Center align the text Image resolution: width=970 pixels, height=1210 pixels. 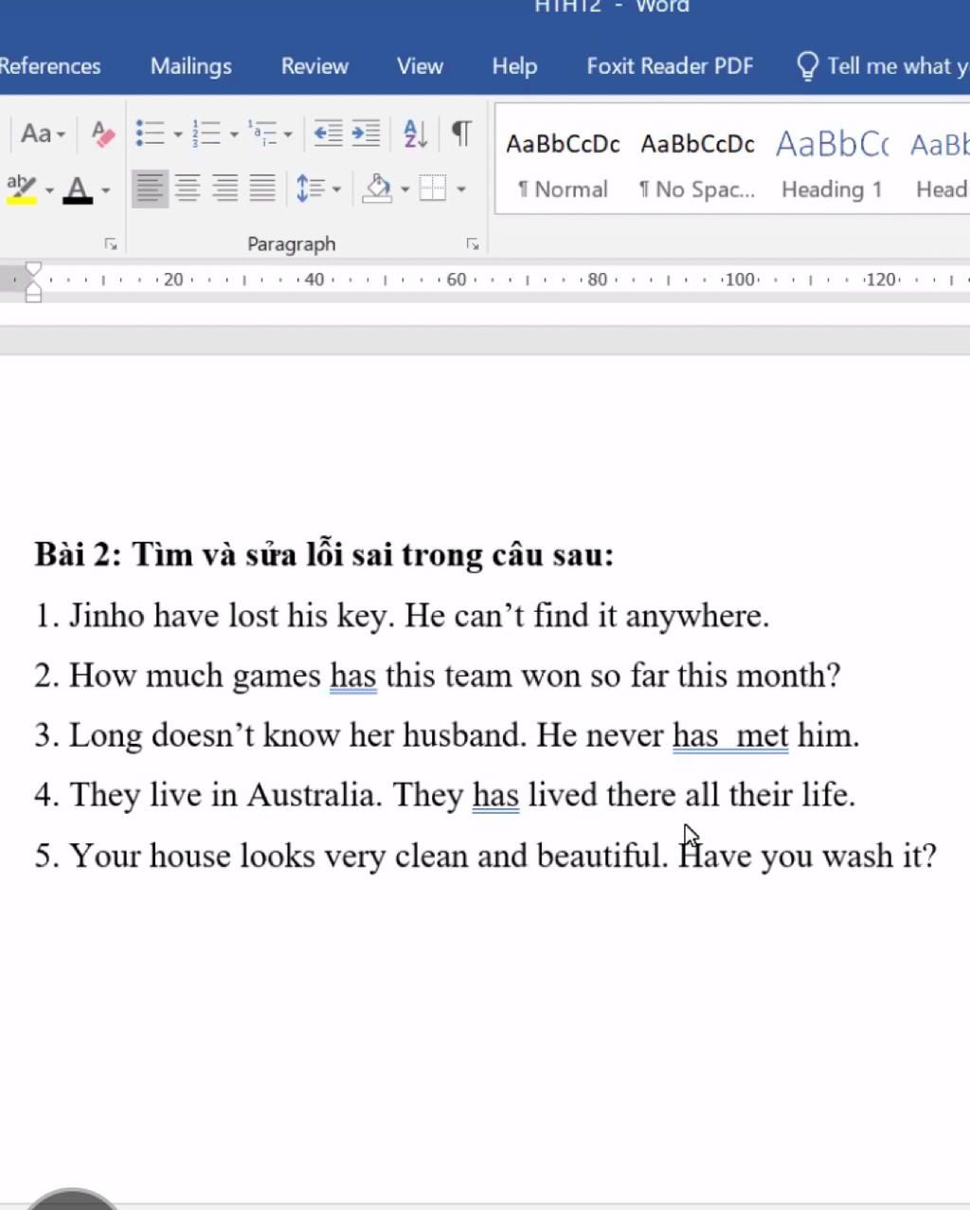pos(188,189)
